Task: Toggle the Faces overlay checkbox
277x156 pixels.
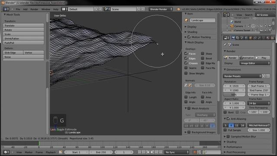Action: pos(186,53)
